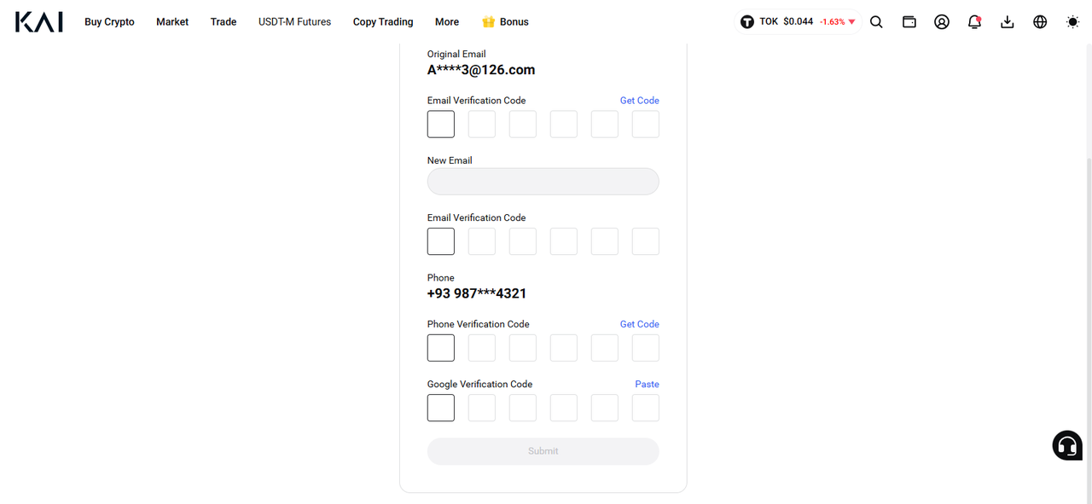Open the user profile icon
Image resolution: width=1092 pixels, height=504 pixels.
(x=942, y=22)
